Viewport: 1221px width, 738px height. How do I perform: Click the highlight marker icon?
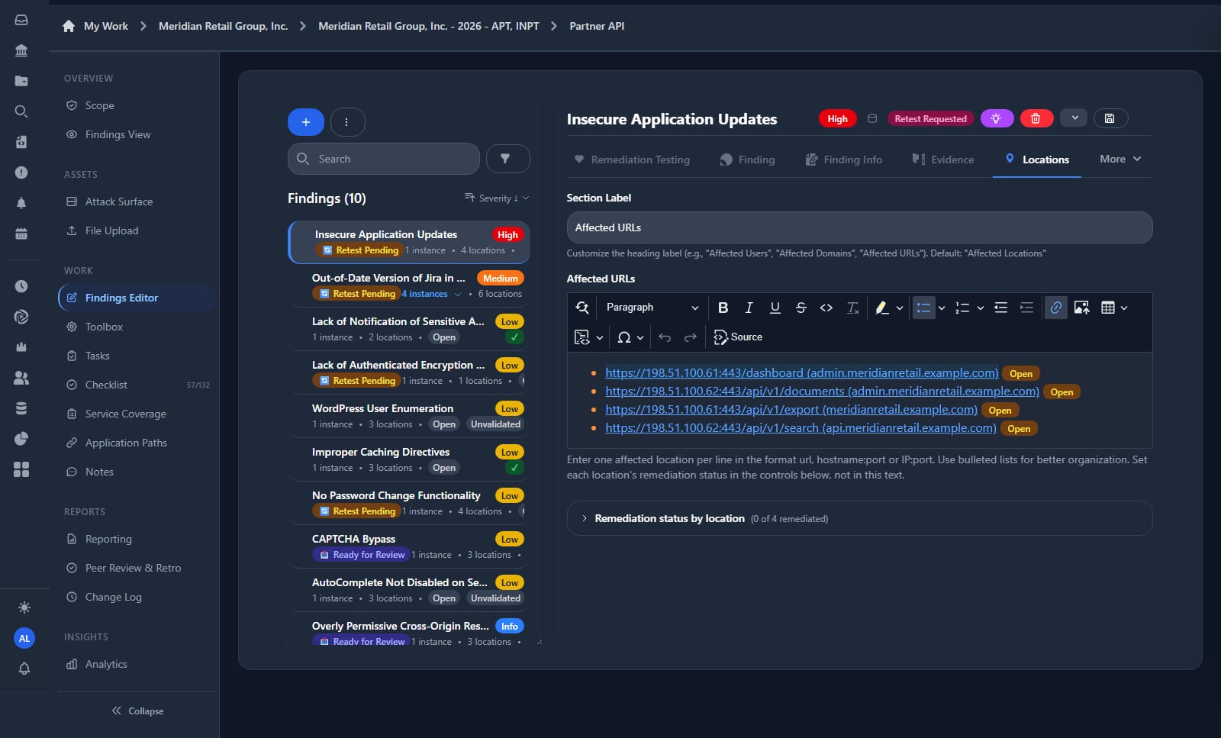click(x=881, y=308)
